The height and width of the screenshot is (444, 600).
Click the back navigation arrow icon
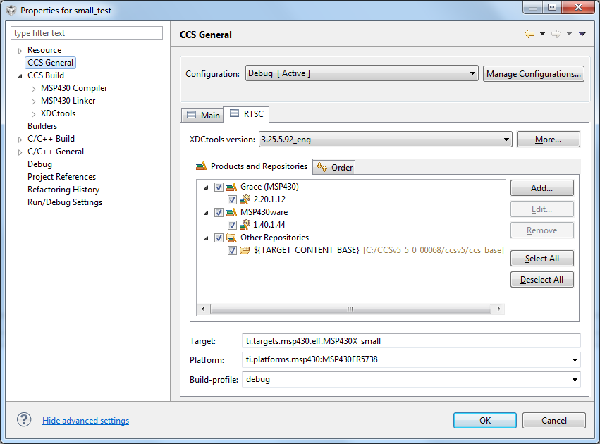click(x=529, y=34)
